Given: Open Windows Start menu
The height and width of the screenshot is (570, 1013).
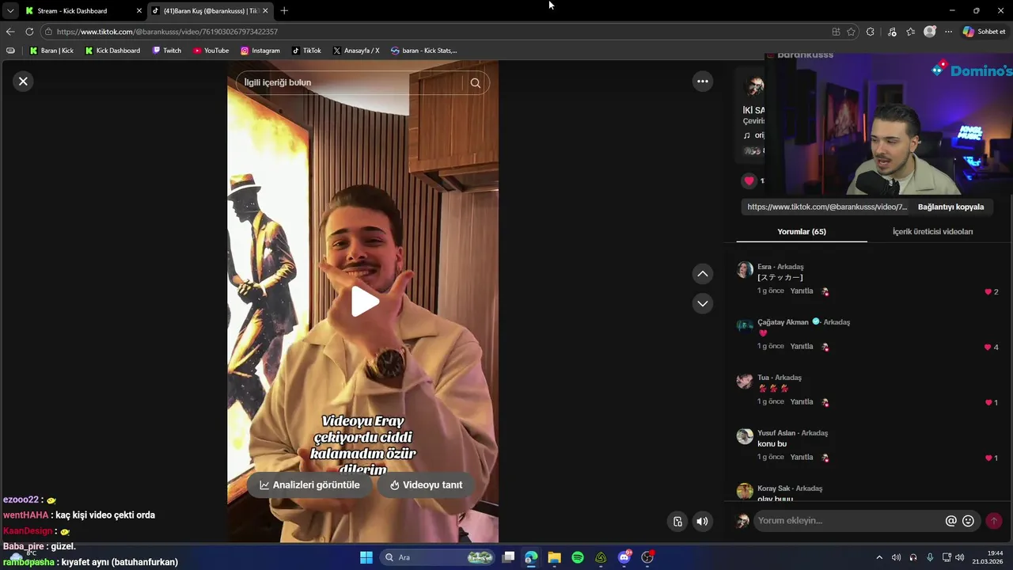Looking at the screenshot, I should pos(366,557).
